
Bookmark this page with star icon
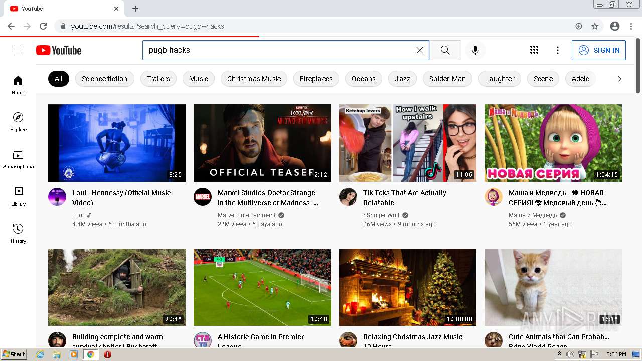595,26
